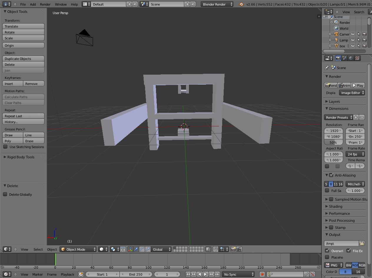The width and height of the screenshot is (372, 278).
Task: Enable the rotate manipulator arc icon
Action: tap(142, 249)
